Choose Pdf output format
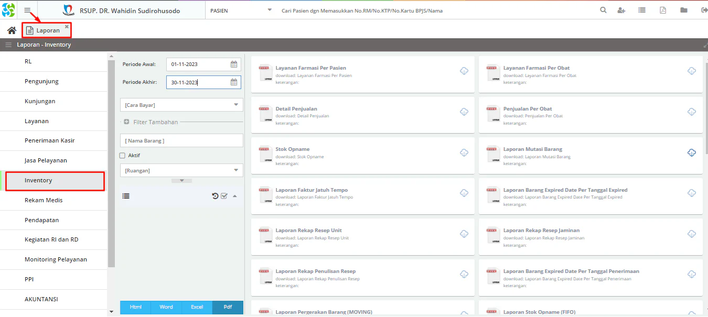Screen dimensions: 708x317 (228, 307)
